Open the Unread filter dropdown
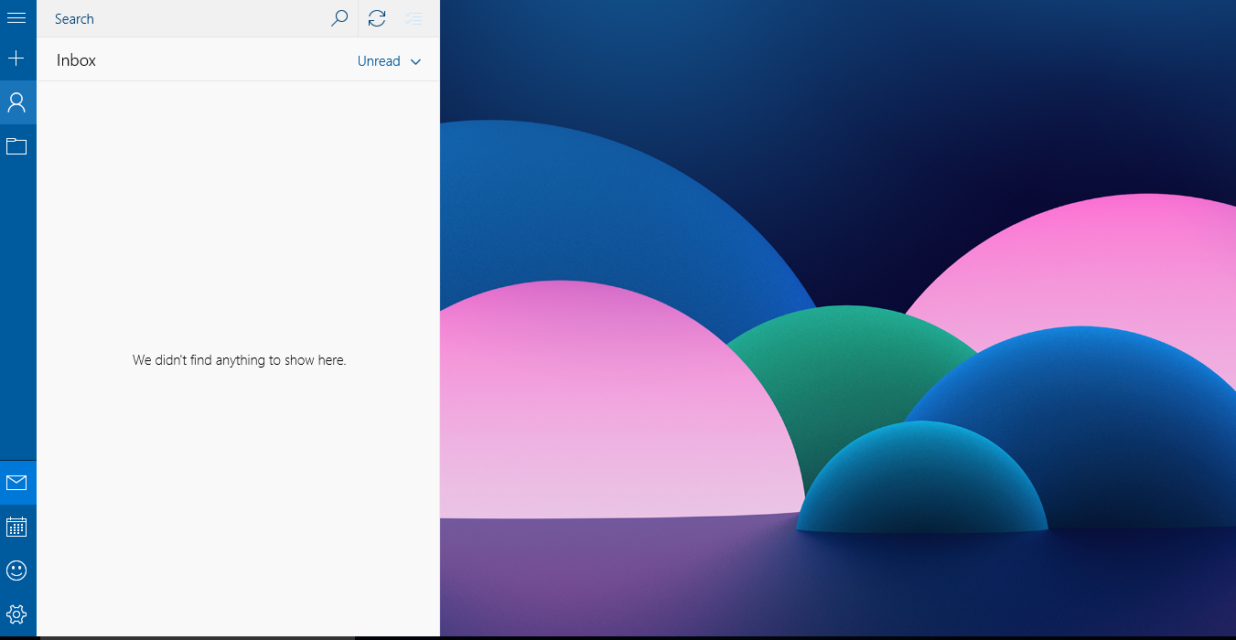Screen dimensions: 1236x640 point(390,61)
